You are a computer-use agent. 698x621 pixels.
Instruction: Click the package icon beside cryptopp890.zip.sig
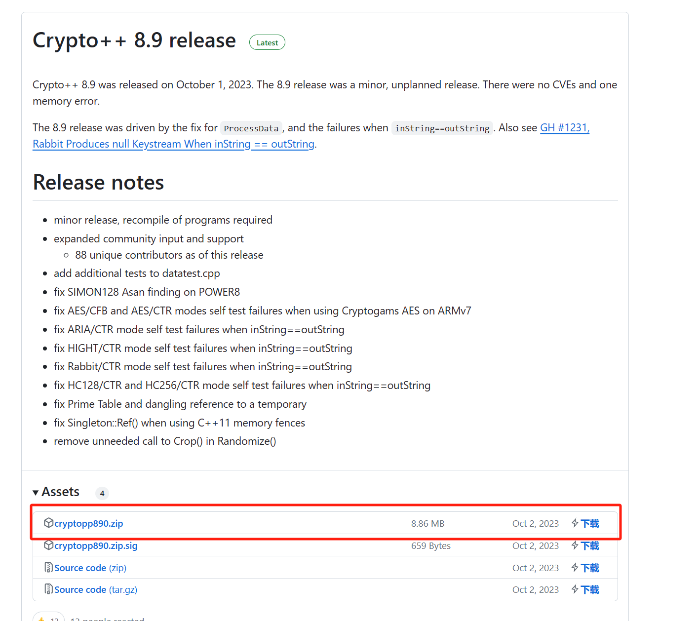pos(48,545)
